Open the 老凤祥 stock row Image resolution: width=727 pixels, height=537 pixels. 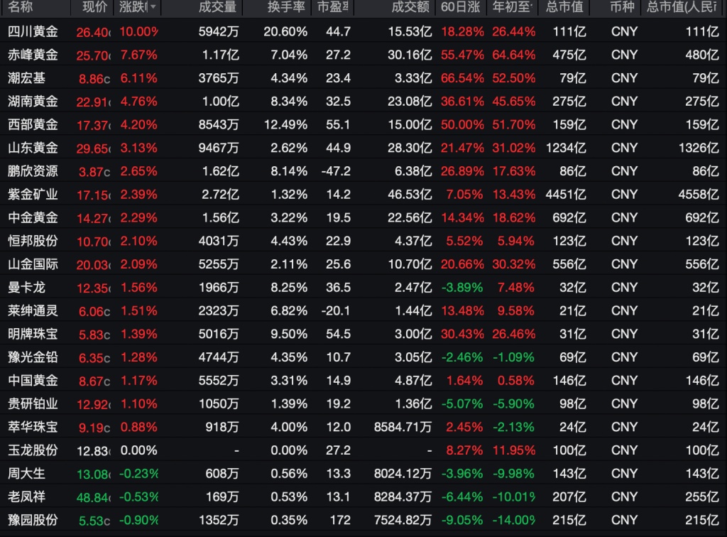tap(363, 497)
